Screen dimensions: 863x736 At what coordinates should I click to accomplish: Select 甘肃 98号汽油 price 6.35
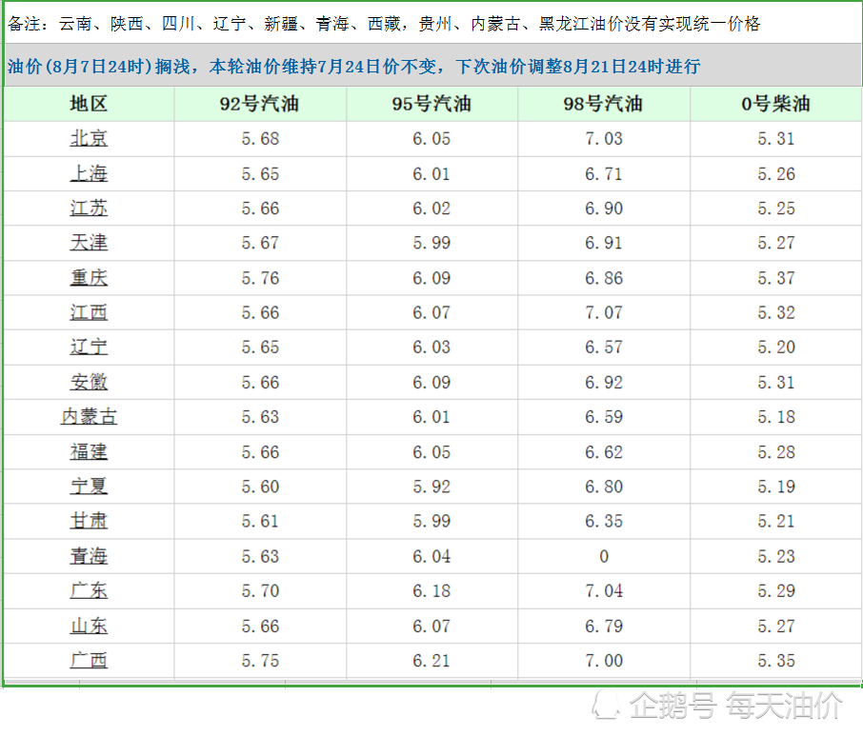(x=604, y=521)
